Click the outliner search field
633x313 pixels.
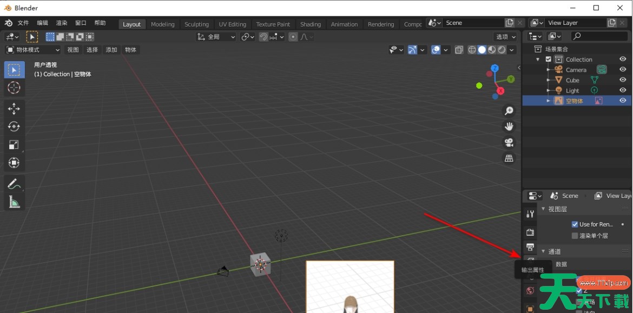[599, 36]
